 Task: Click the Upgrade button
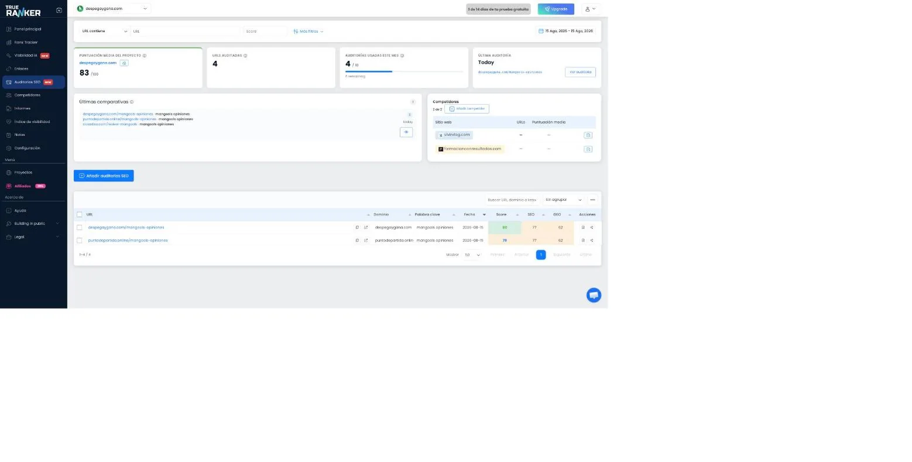coord(556,9)
